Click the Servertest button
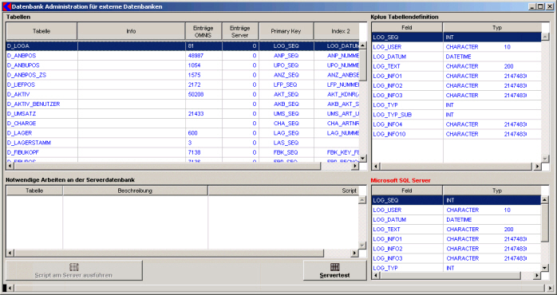The height and width of the screenshot is (295, 557). (x=334, y=270)
